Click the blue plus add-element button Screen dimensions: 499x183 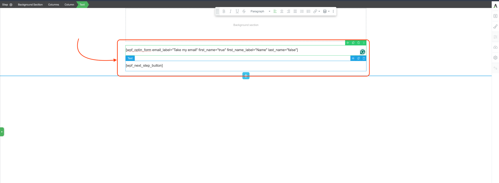click(246, 76)
